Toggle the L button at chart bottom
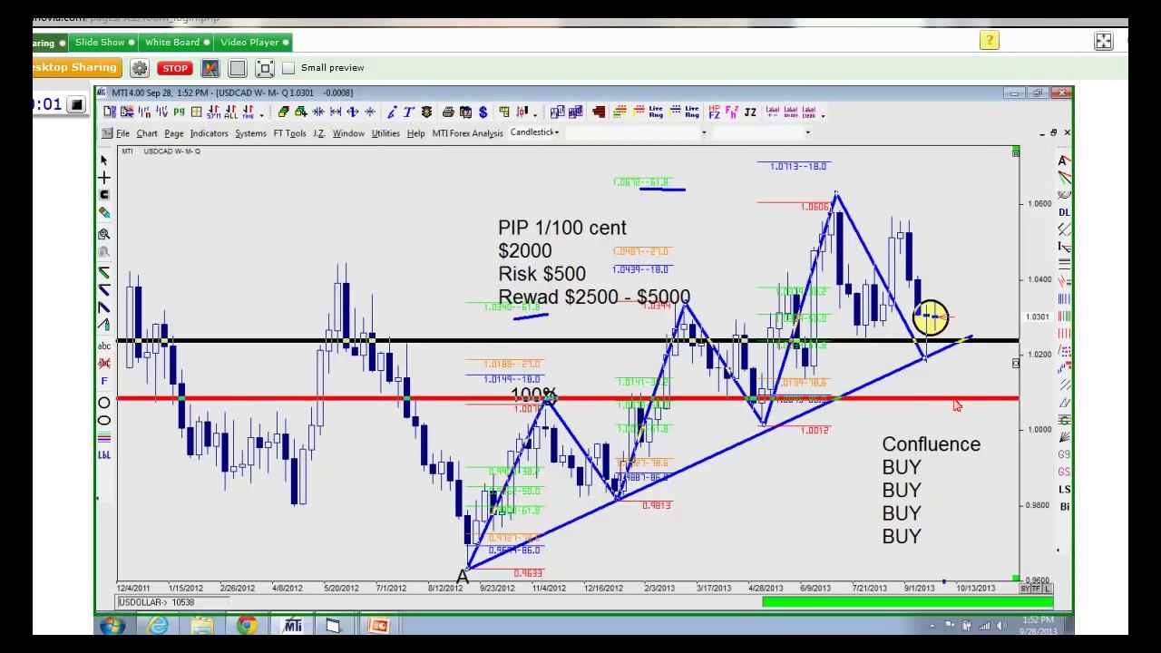The height and width of the screenshot is (653, 1161). [x=1047, y=590]
